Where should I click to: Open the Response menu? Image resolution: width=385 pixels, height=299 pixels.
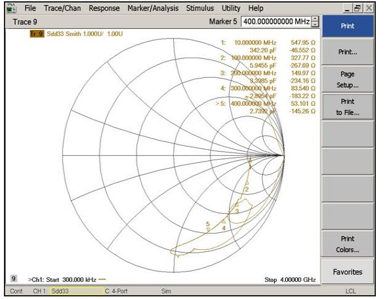click(x=104, y=9)
